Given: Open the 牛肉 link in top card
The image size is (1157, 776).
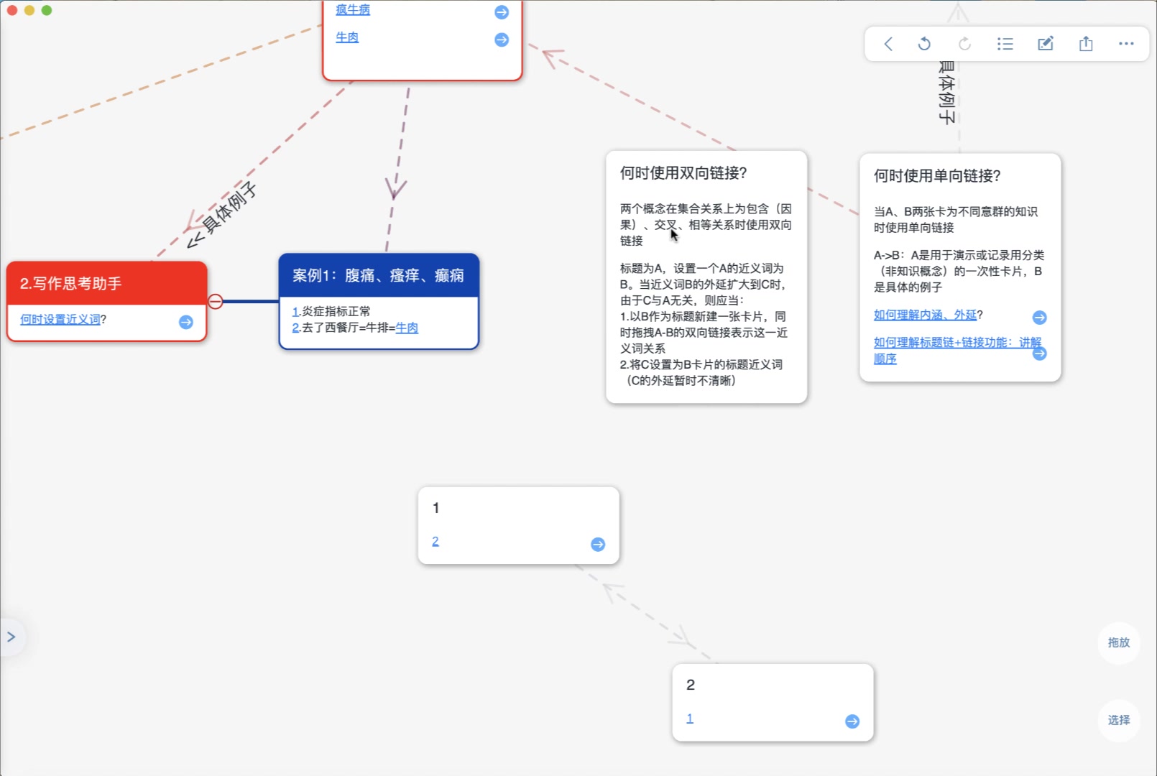Looking at the screenshot, I should 347,37.
